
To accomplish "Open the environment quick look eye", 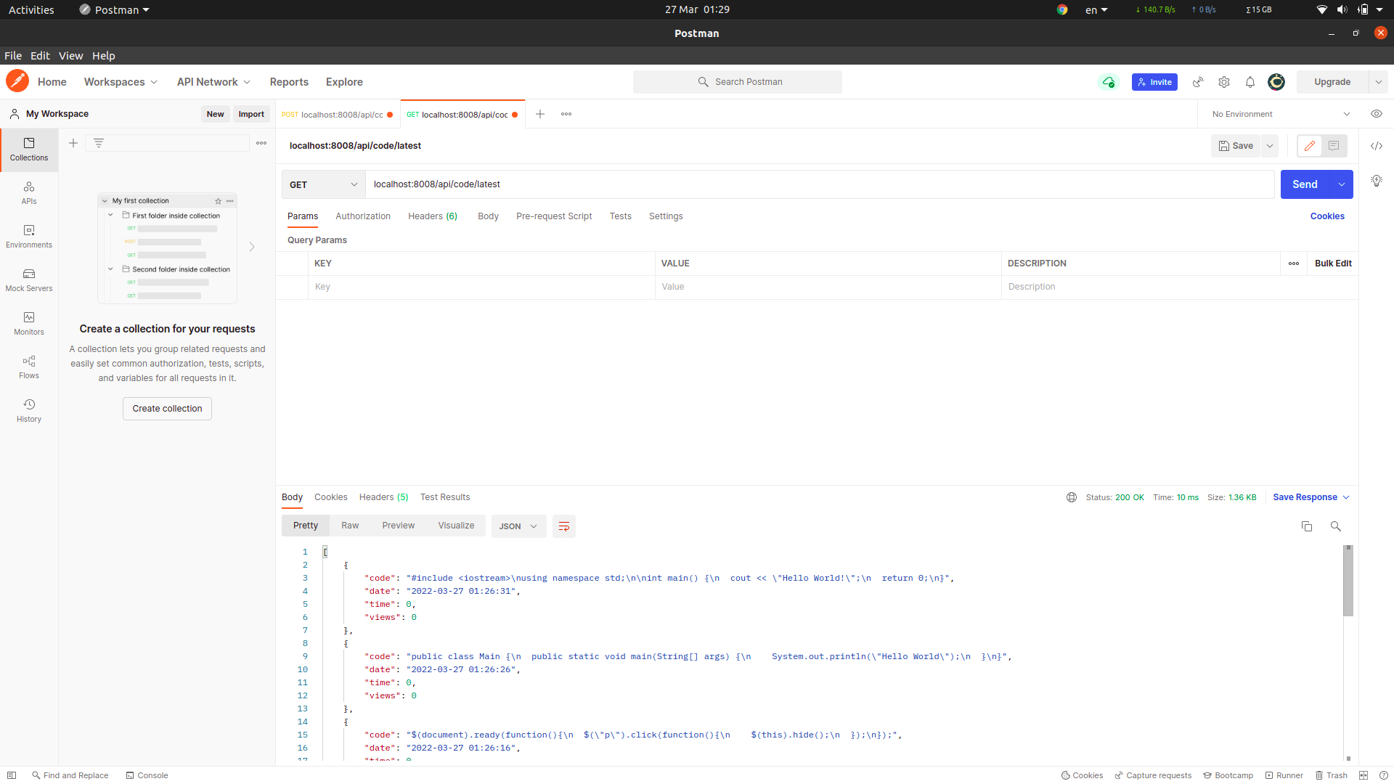I will click(1377, 114).
